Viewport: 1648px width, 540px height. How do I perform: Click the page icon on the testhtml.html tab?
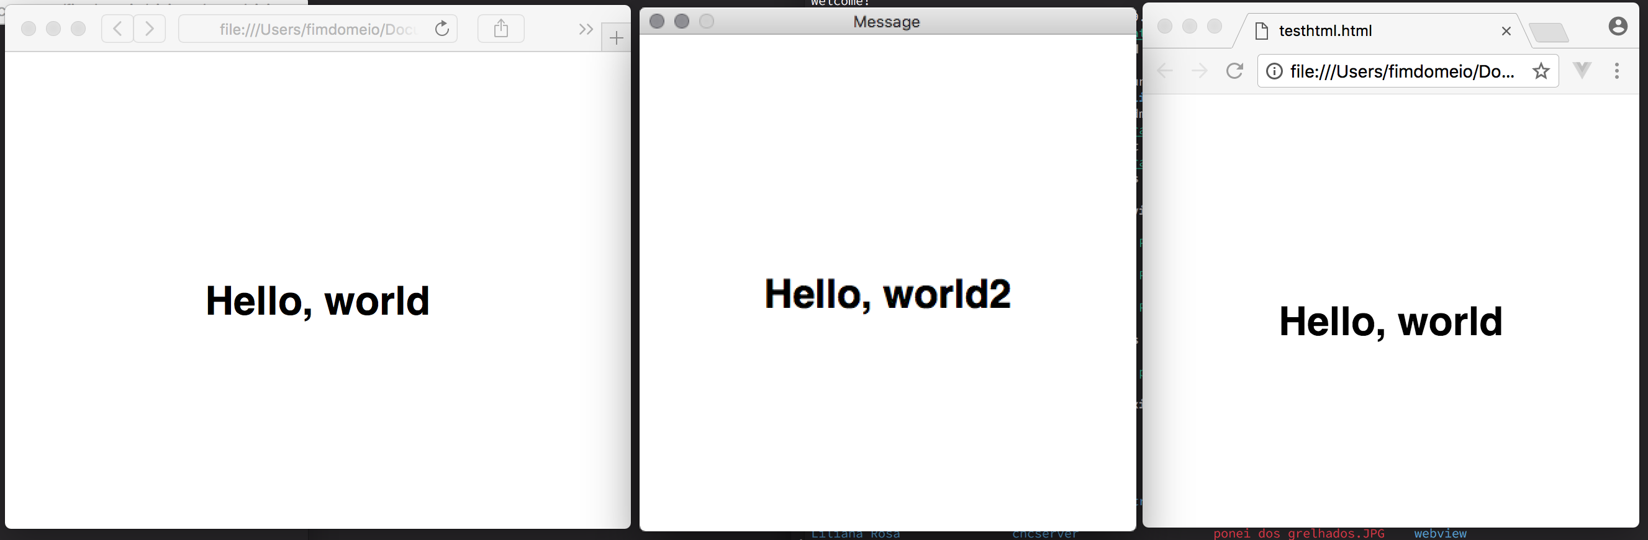tap(1262, 30)
